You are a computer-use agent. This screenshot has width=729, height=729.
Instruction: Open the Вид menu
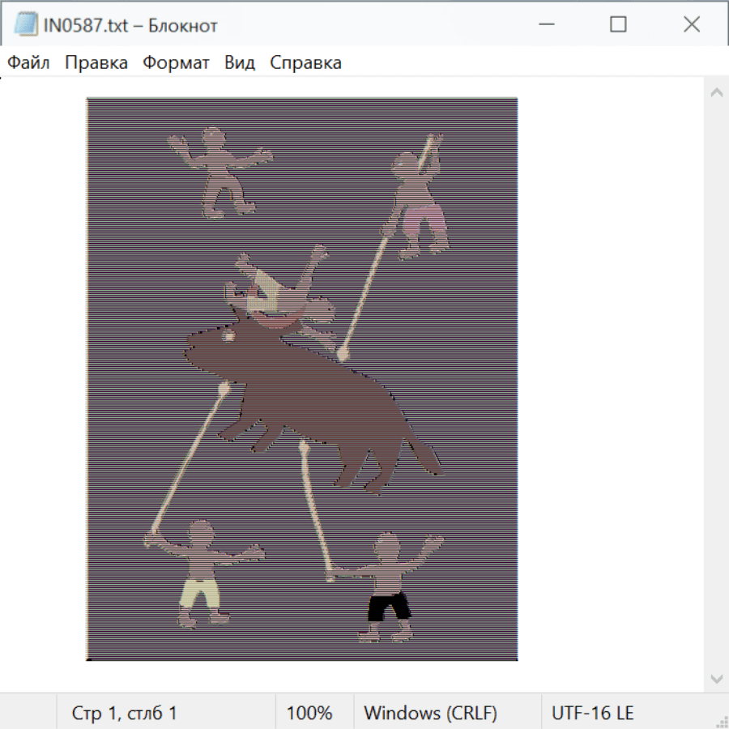239,63
